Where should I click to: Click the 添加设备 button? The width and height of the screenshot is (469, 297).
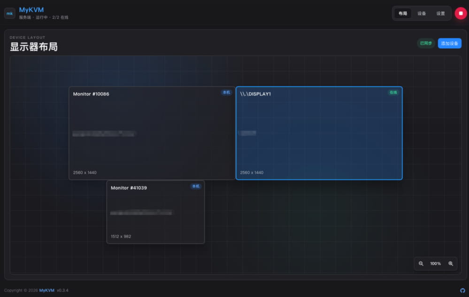tap(449, 43)
